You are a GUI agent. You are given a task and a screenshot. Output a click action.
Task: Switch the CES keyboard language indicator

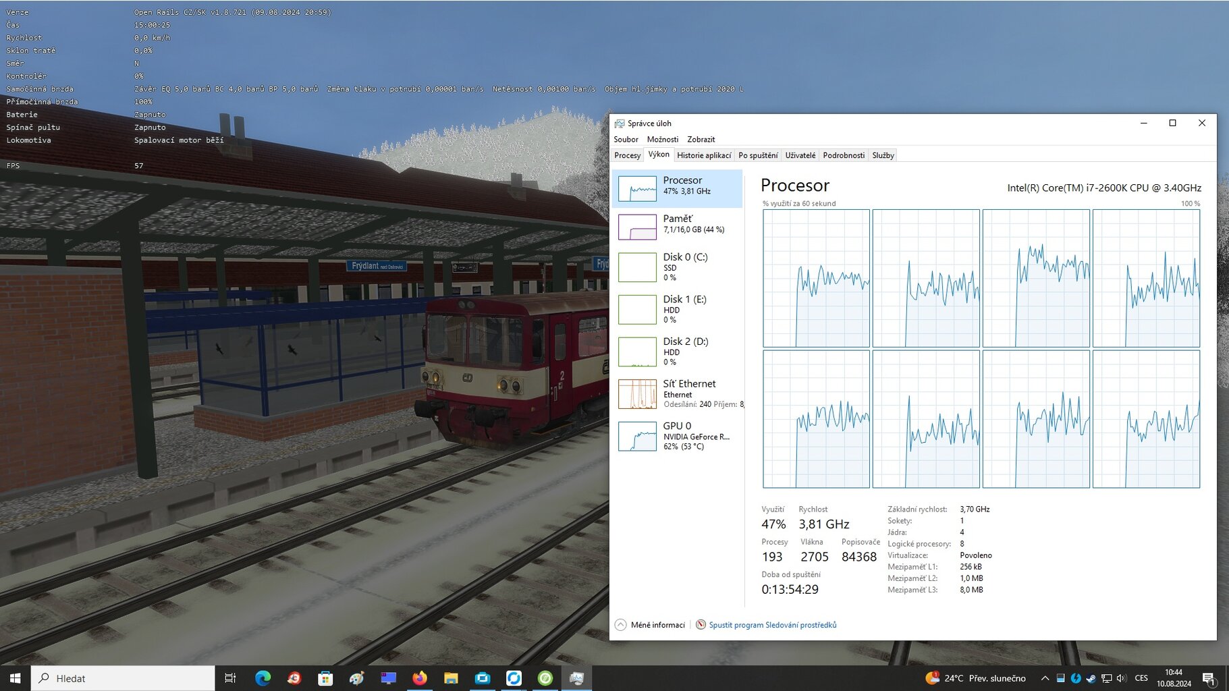(x=1141, y=678)
